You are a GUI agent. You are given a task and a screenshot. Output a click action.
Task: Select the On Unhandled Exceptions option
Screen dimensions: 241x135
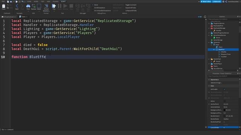click(x=102, y=10)
